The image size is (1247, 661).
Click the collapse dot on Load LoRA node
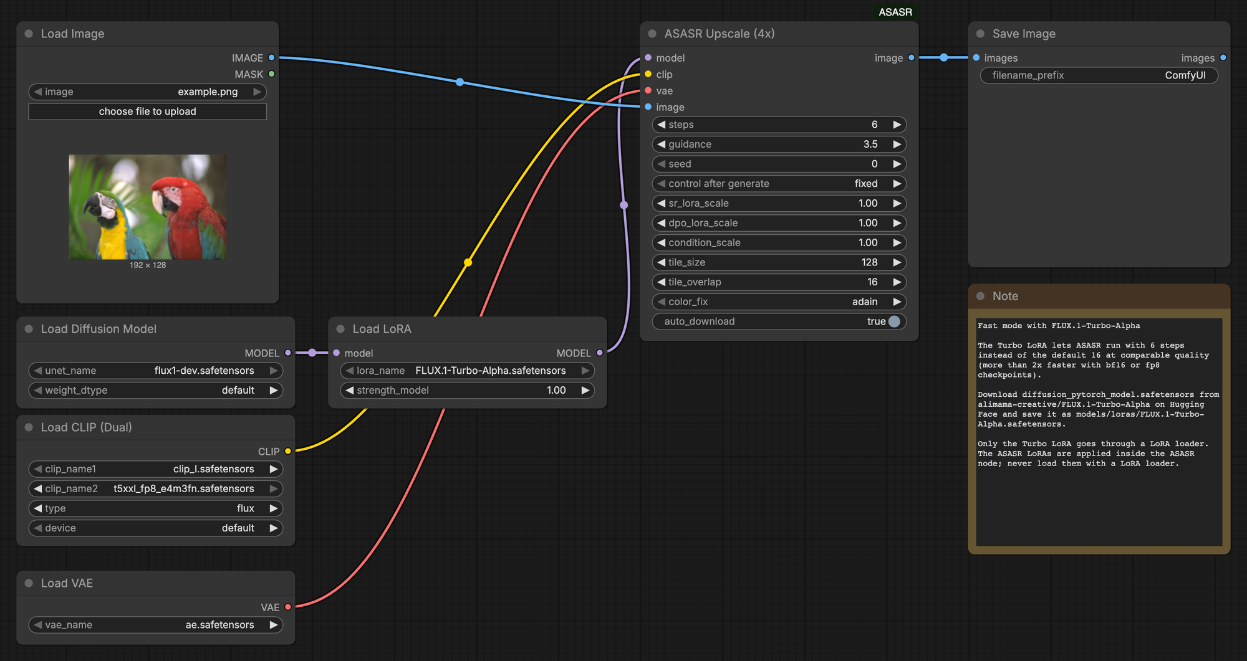(340, 329)
